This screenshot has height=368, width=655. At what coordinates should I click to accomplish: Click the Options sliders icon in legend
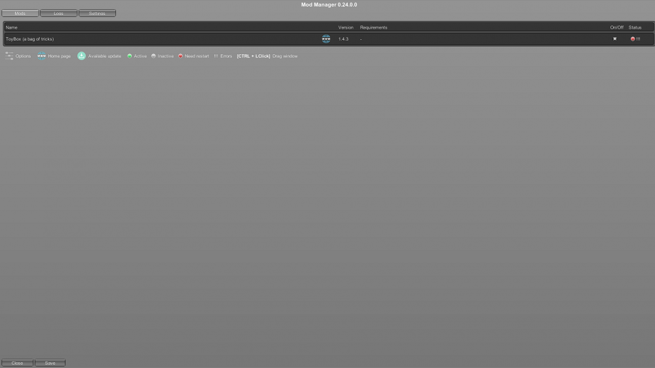point(9,56)
